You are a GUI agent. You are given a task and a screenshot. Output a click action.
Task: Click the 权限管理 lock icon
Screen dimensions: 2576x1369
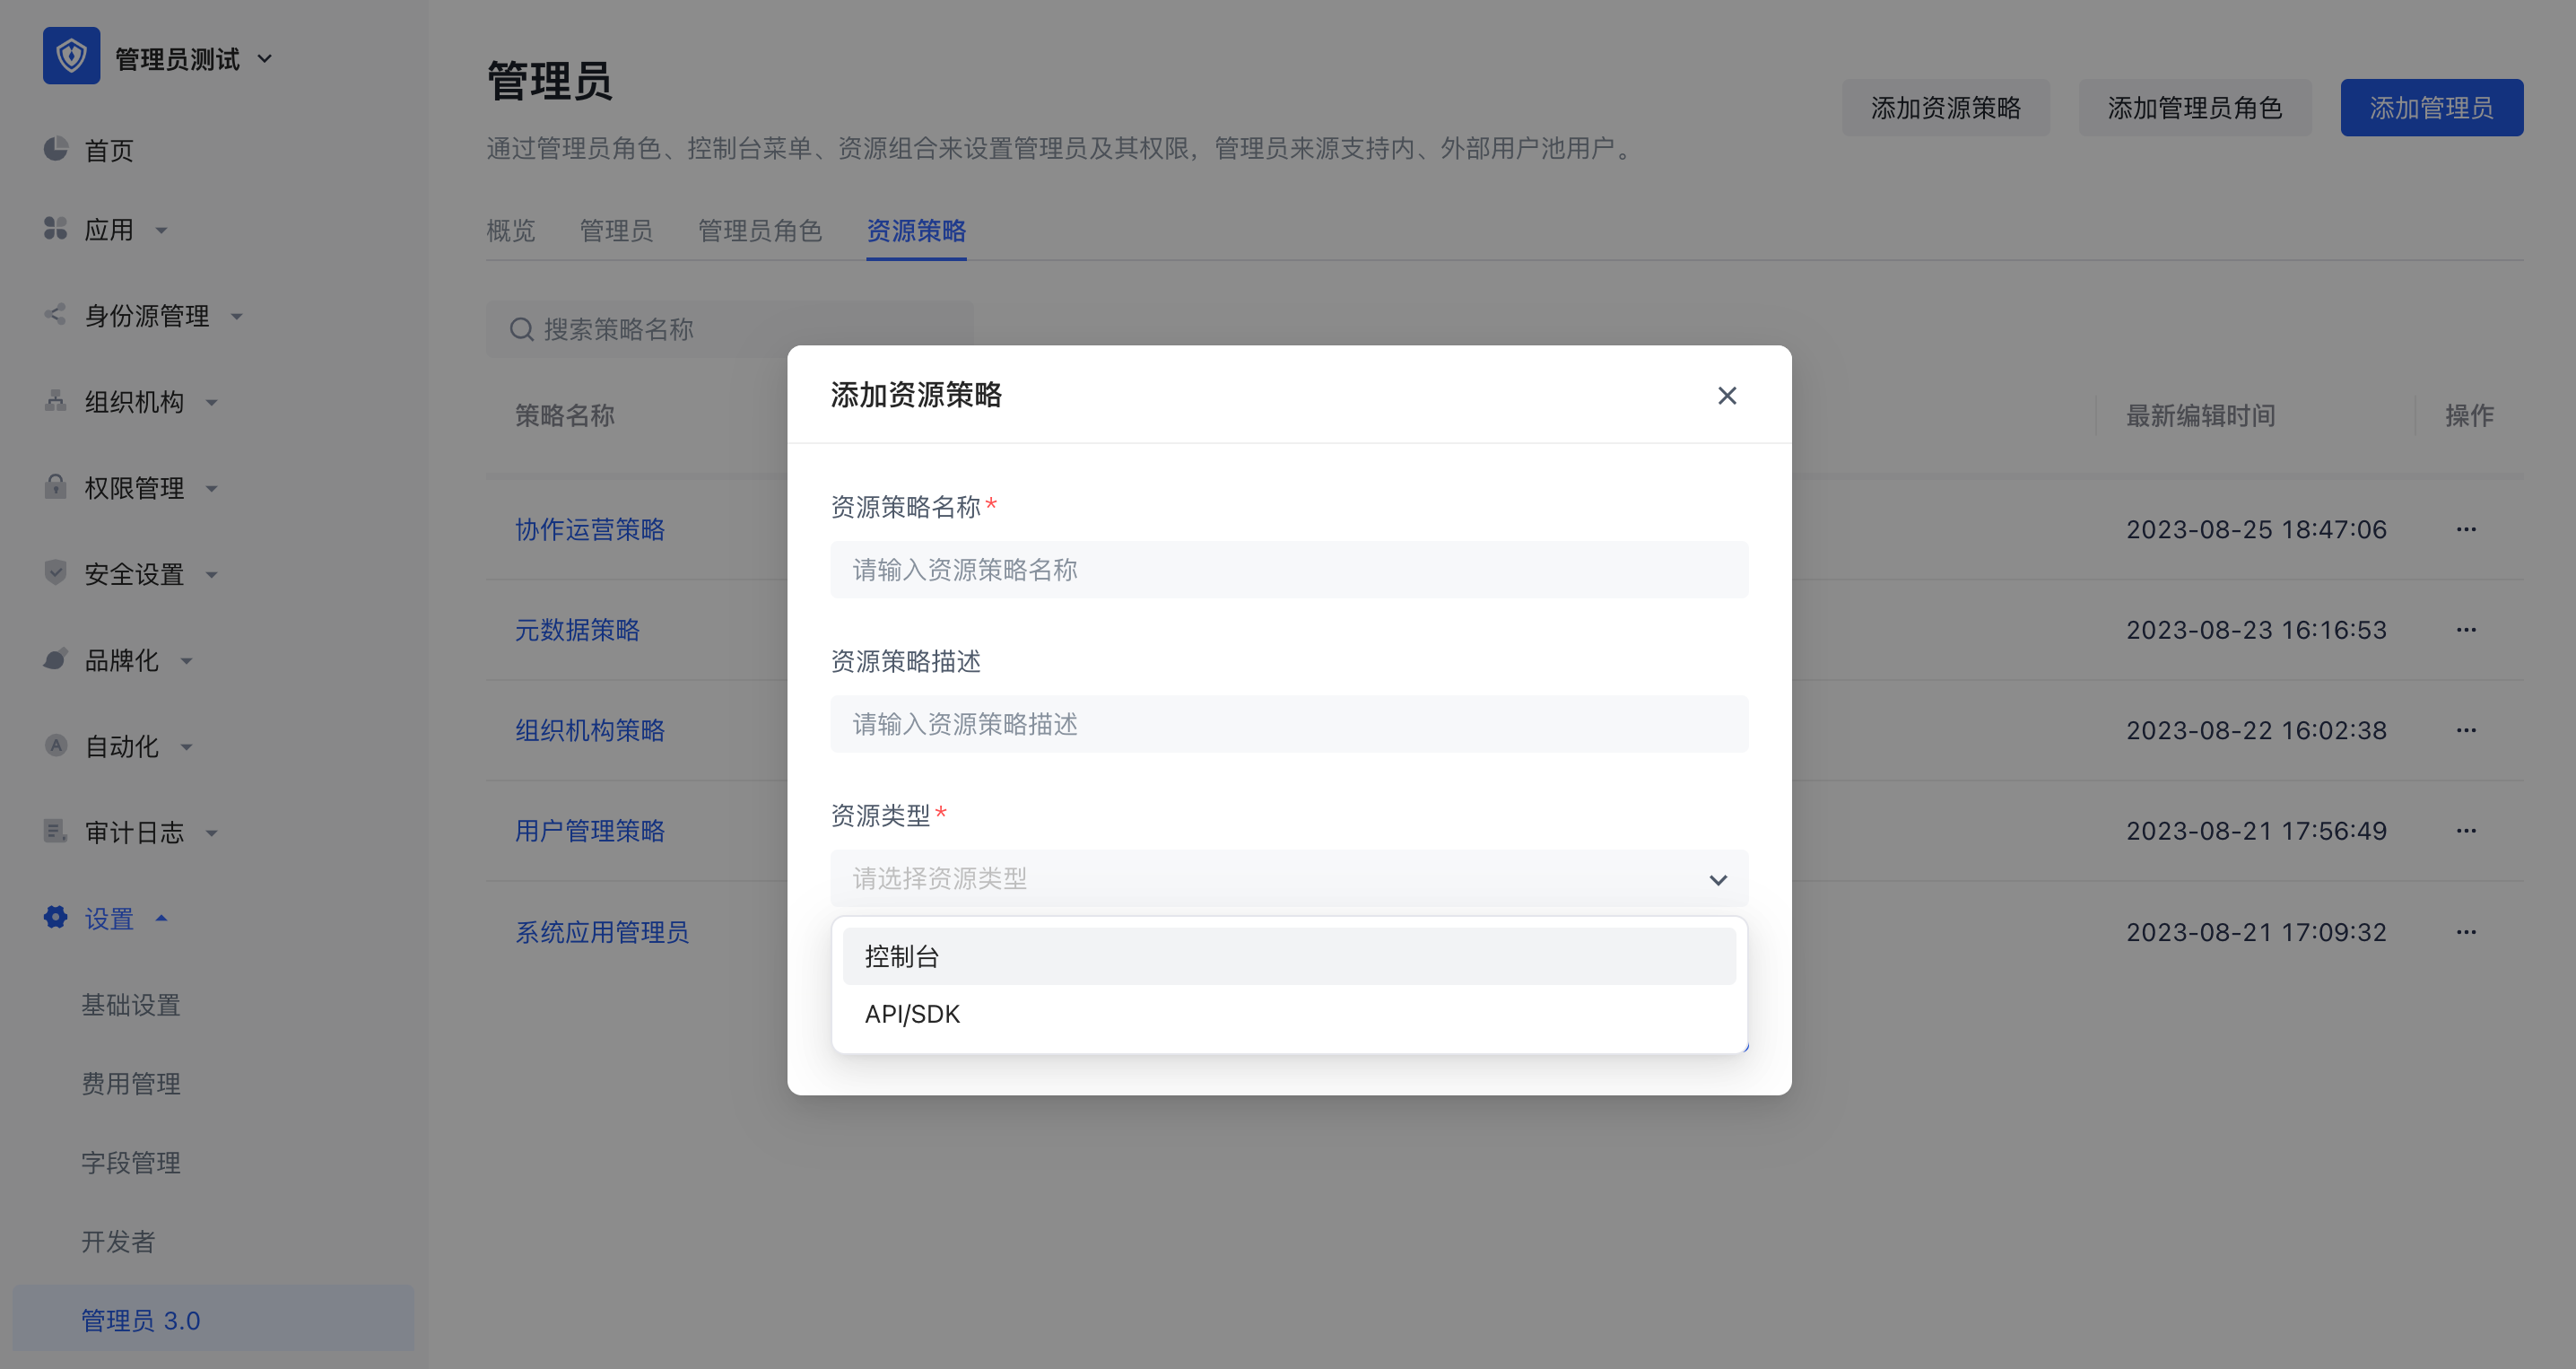click(x=56, y=487)
